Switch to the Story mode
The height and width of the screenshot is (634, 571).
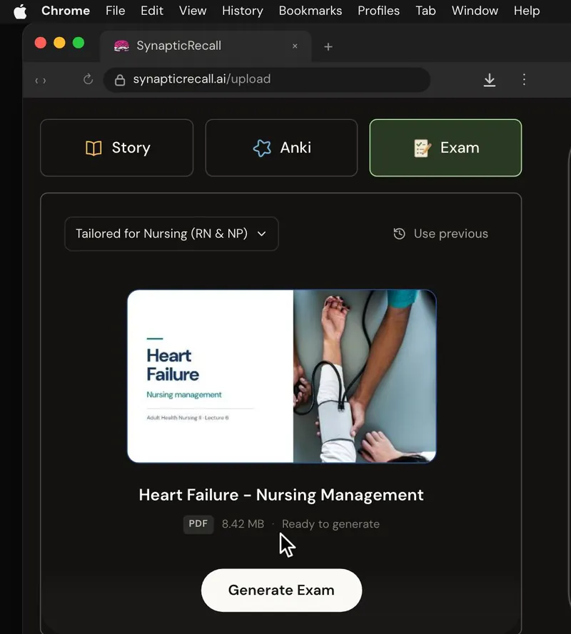coord(117,148)
